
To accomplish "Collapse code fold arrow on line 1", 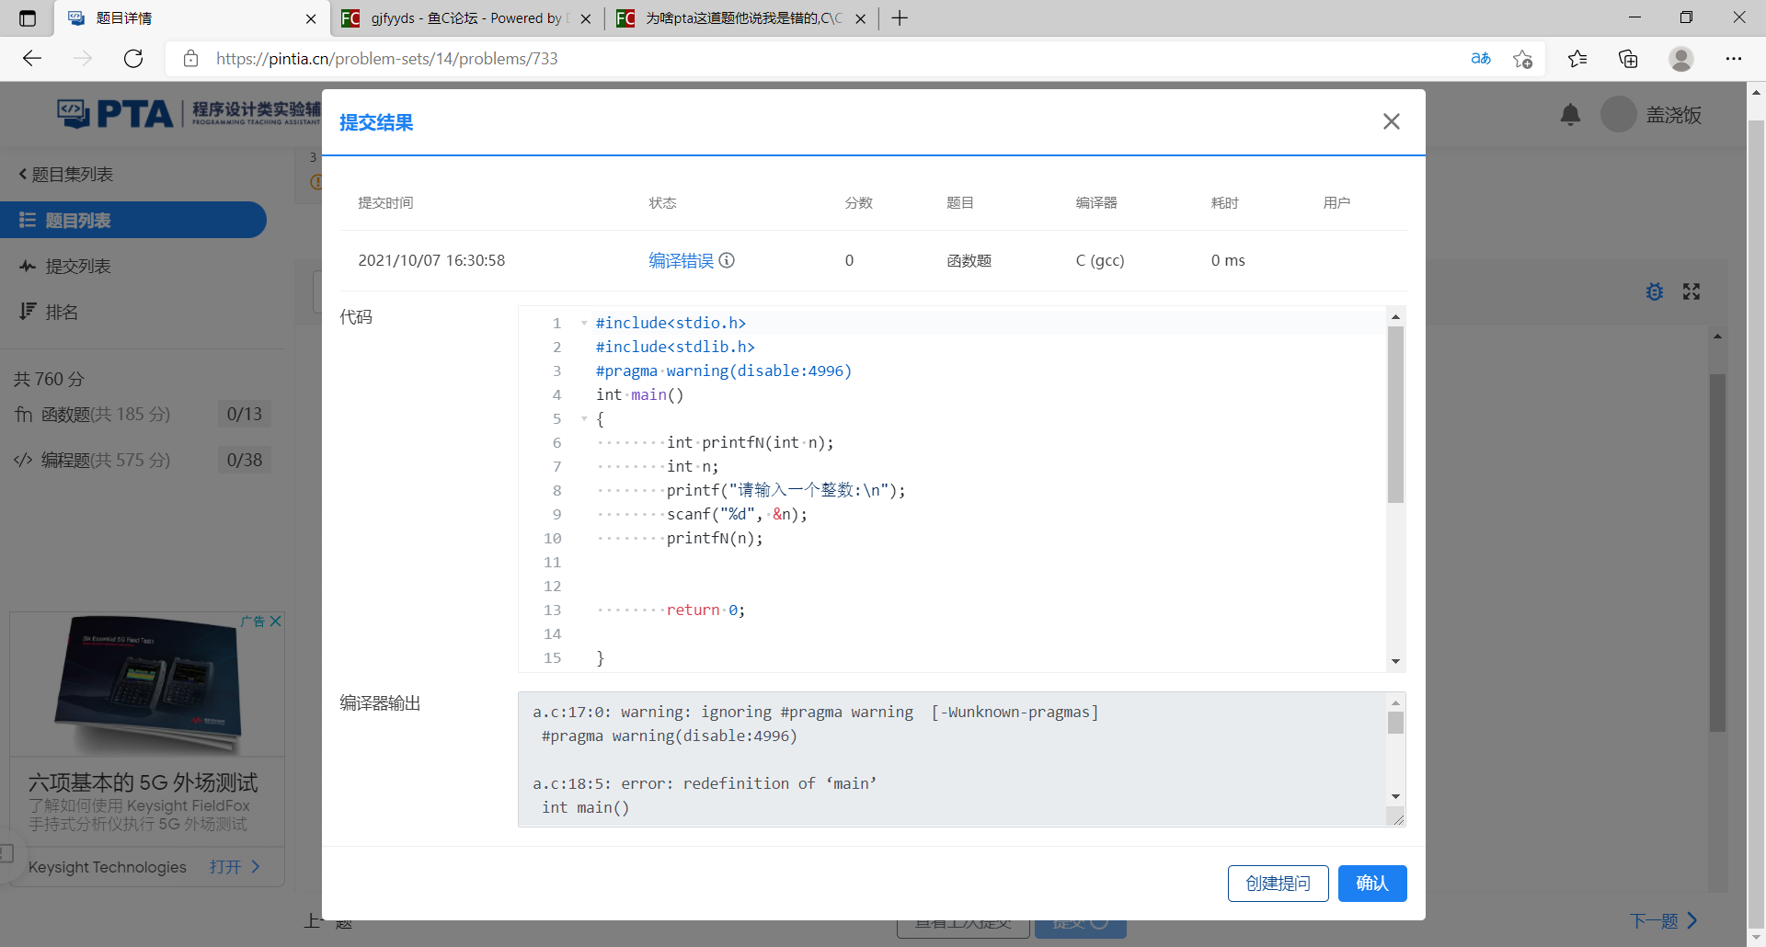I will point(584,323).
